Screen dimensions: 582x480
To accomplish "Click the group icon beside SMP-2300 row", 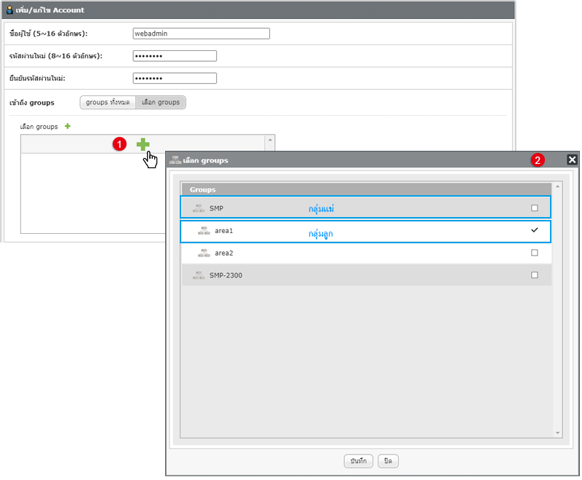I will point(199,275).
